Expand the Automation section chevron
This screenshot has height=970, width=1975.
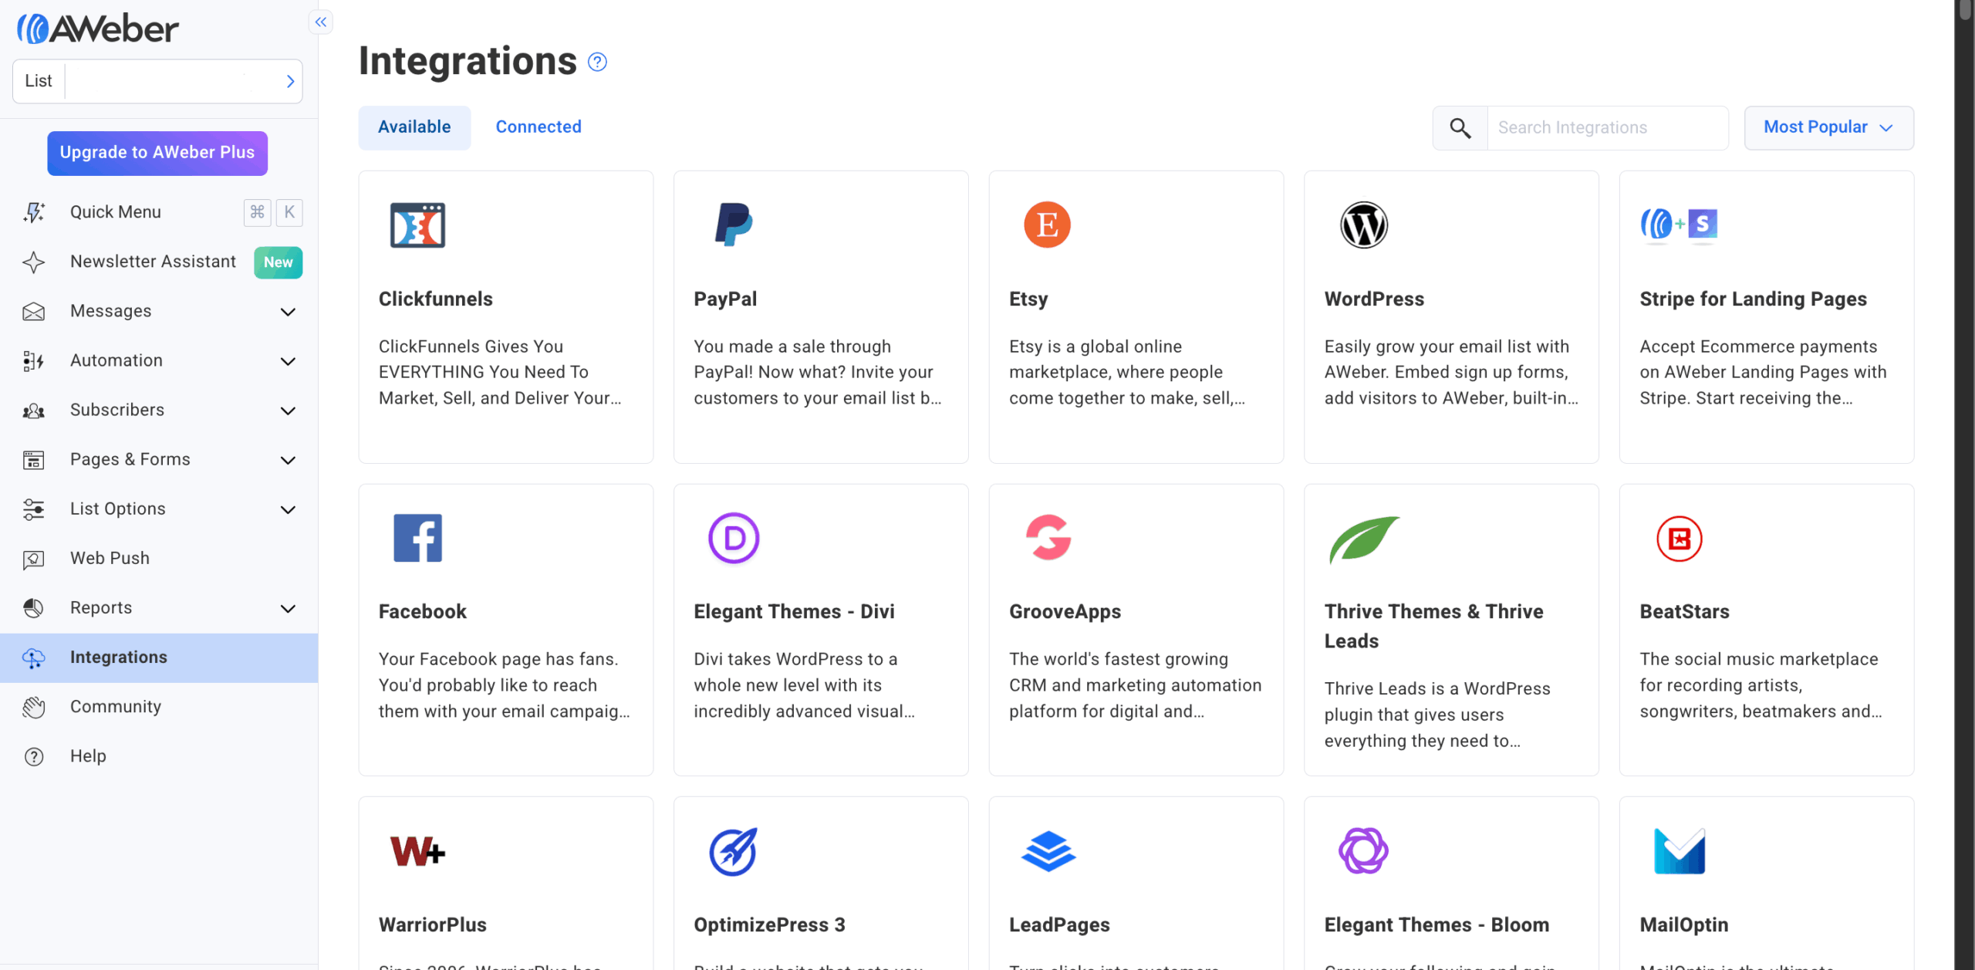tap(288, 361)
